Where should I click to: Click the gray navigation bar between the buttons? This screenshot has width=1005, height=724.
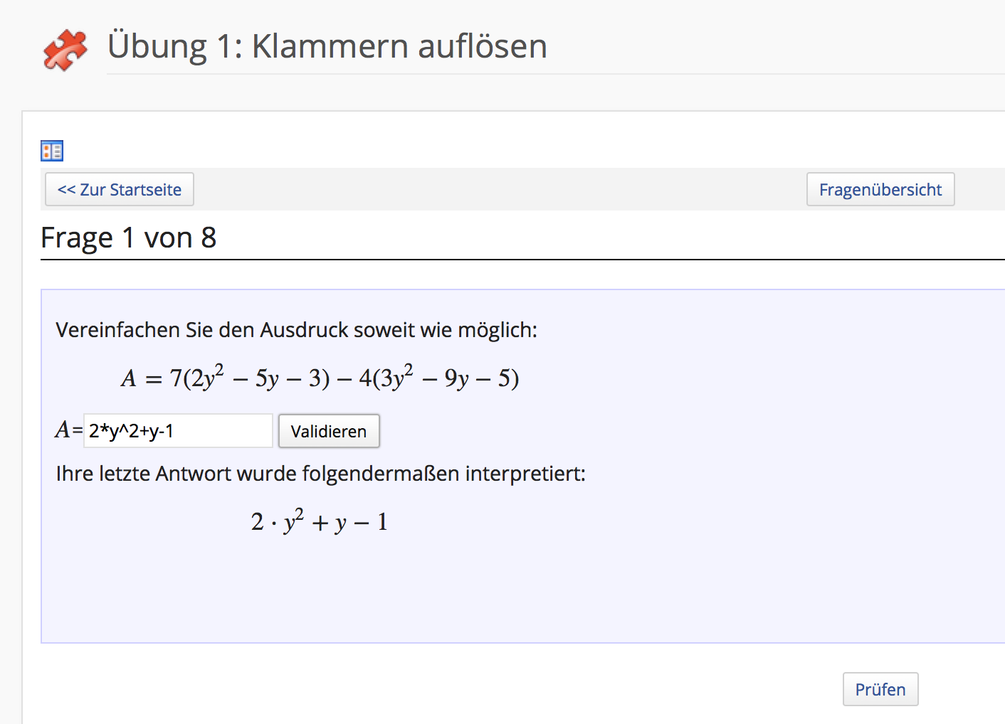tap(498, 190)
